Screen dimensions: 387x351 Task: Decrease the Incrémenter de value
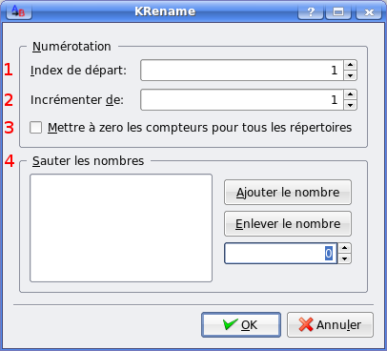[x=350, y=105]
